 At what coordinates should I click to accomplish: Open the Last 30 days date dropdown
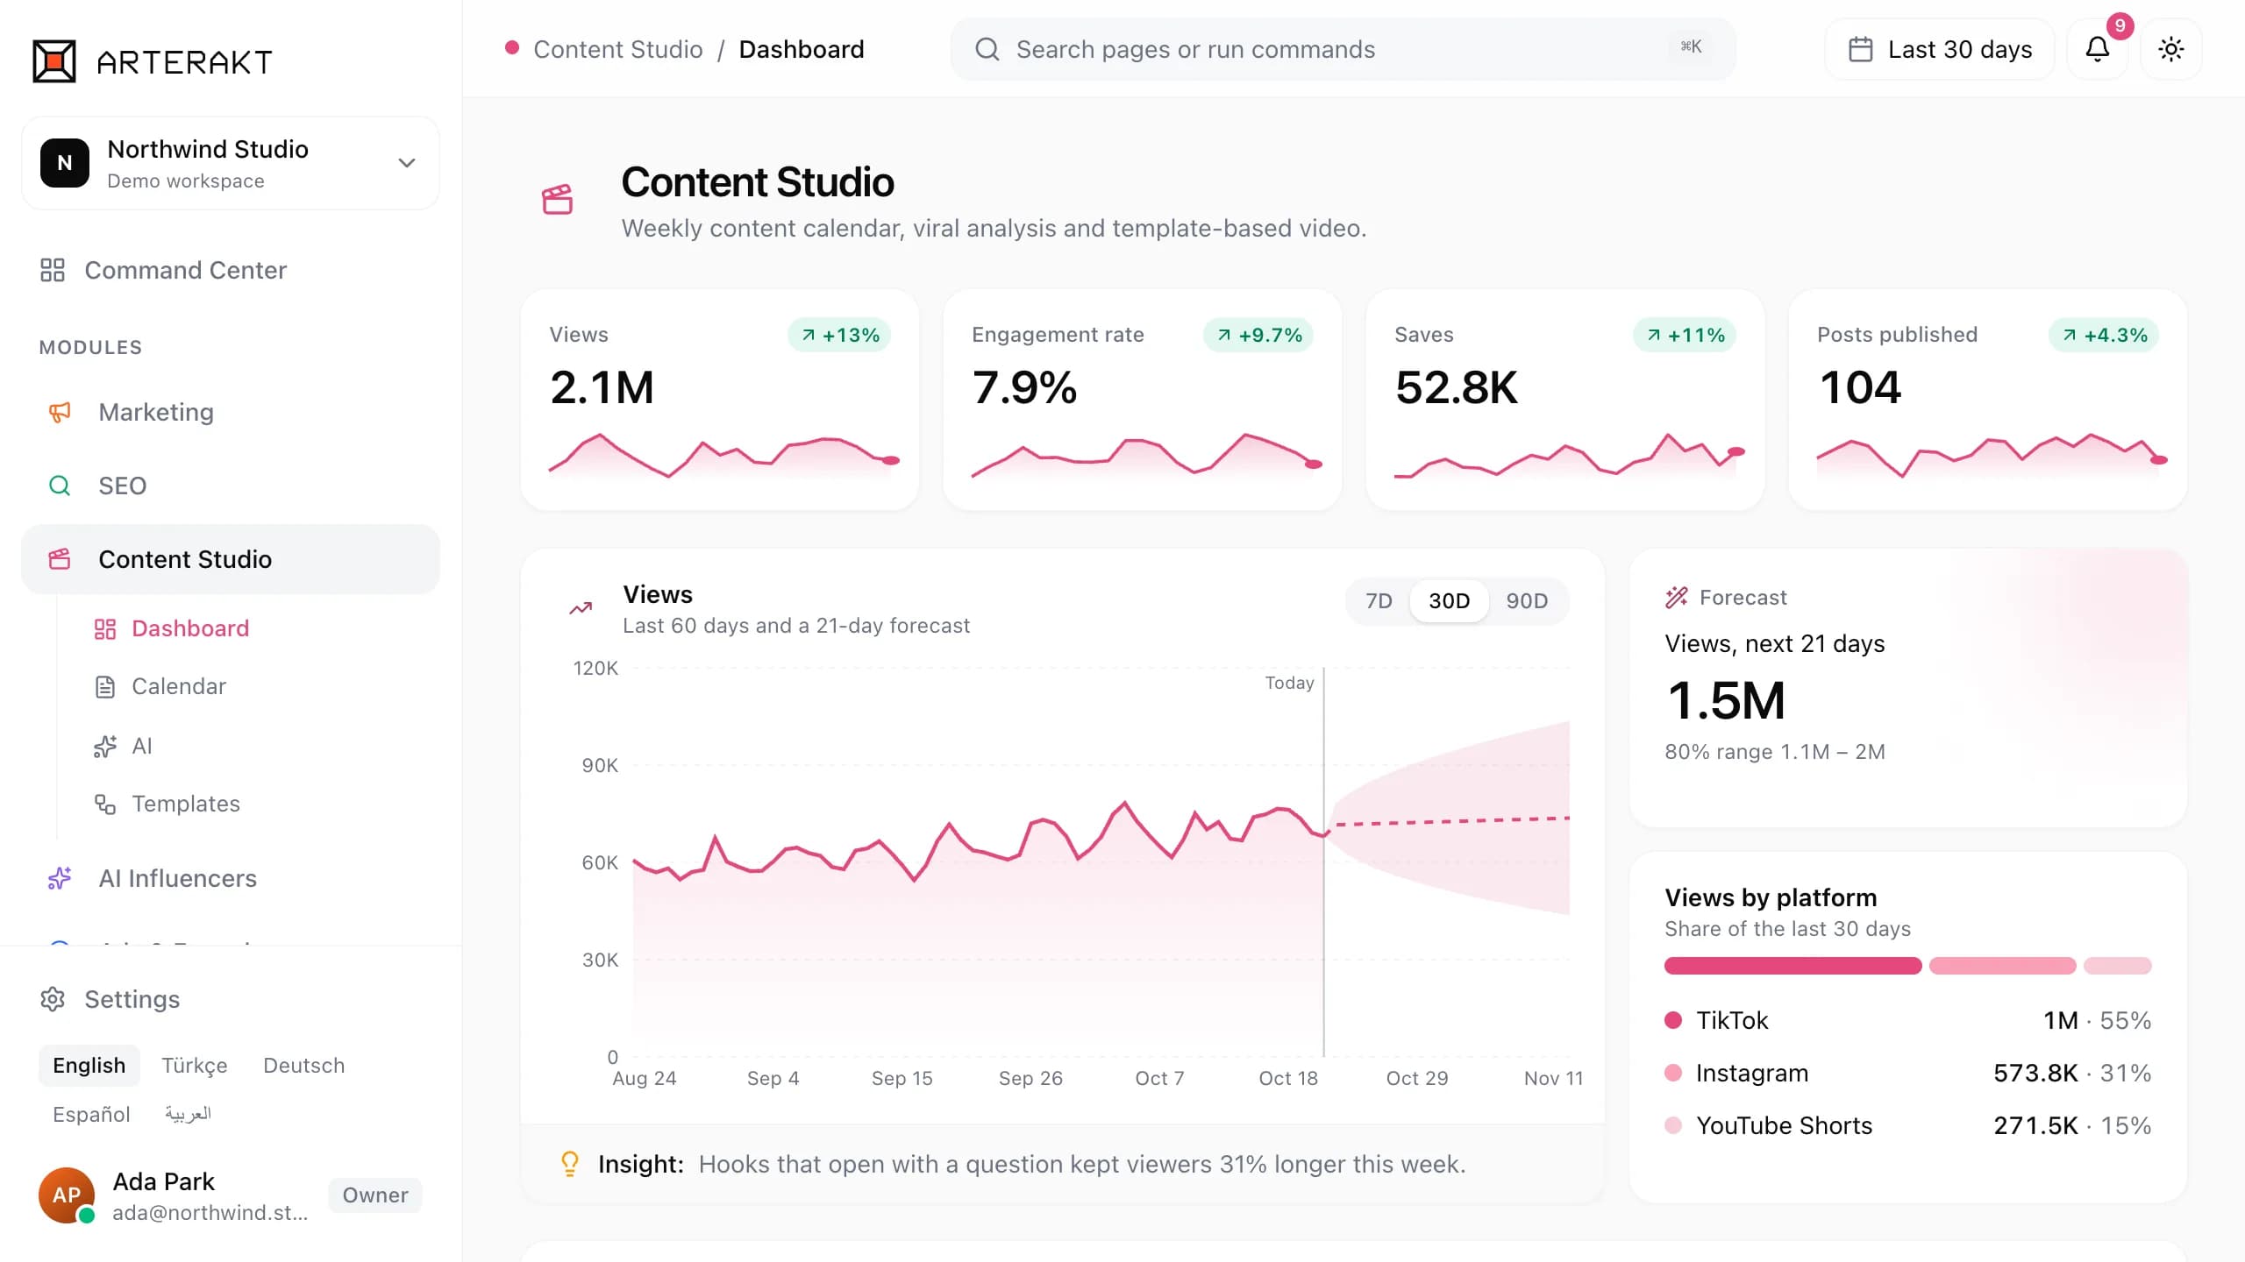click(1940, 49)
